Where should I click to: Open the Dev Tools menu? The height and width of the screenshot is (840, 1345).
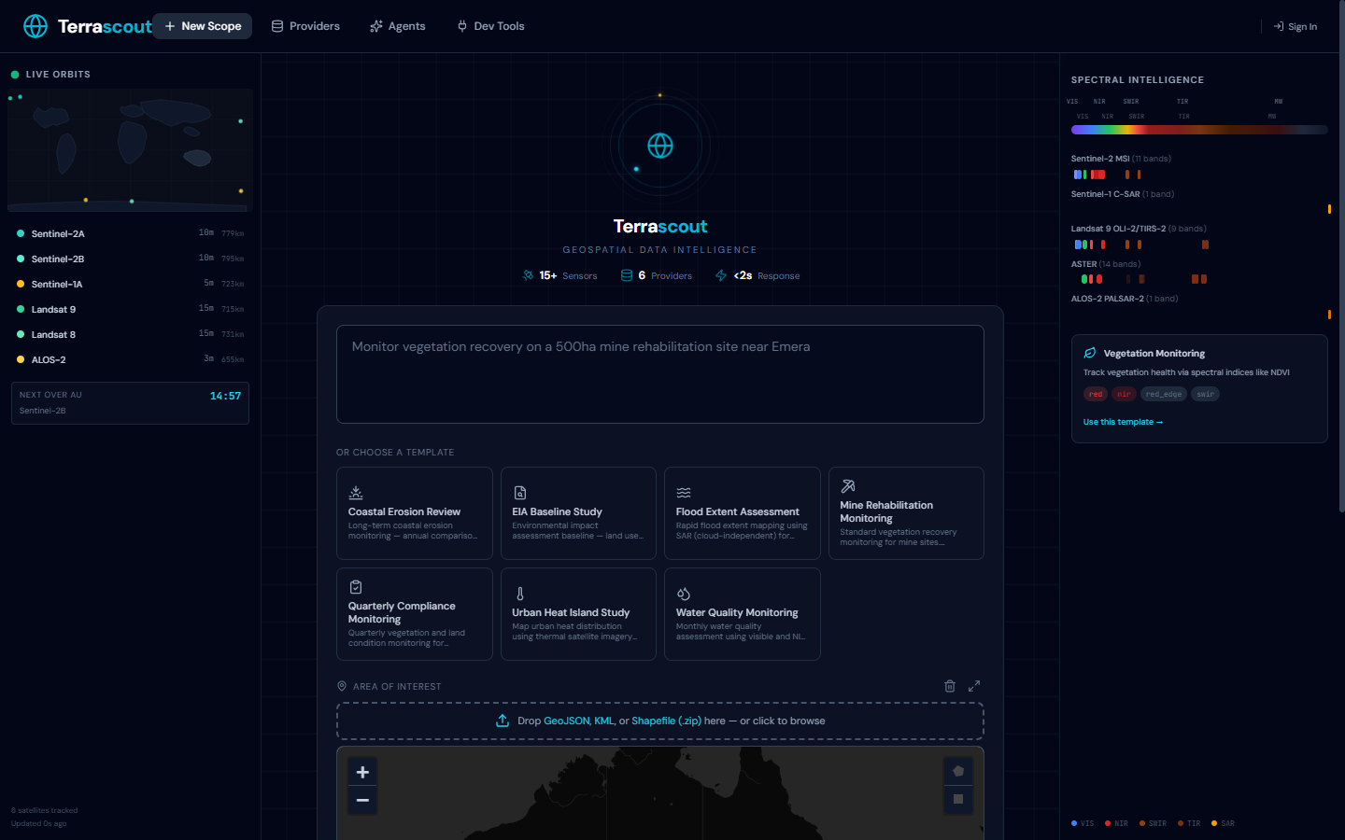490,26
